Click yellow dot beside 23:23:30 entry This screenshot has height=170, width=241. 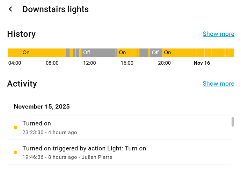click(15, 128)
